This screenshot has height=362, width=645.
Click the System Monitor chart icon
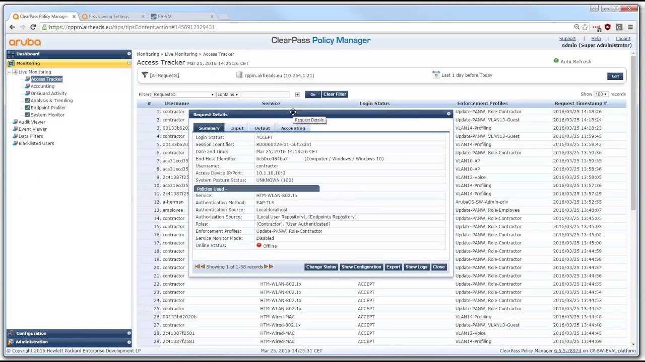tap(27, 115)
